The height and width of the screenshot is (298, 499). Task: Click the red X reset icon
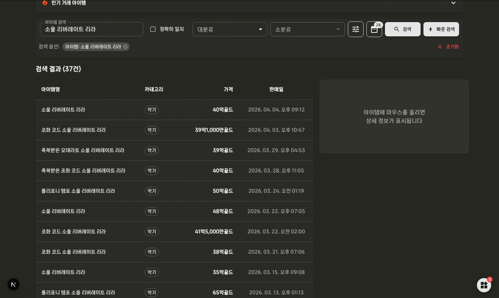pyautogui.click(x=440, y=47)
